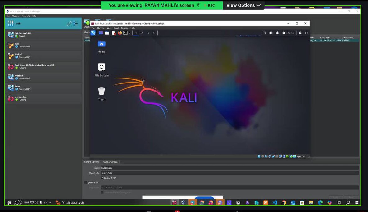Switch to Kali workspace 3

pos(148,33)
